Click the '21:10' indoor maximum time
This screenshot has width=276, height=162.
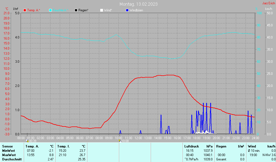(x=63, y=155)
